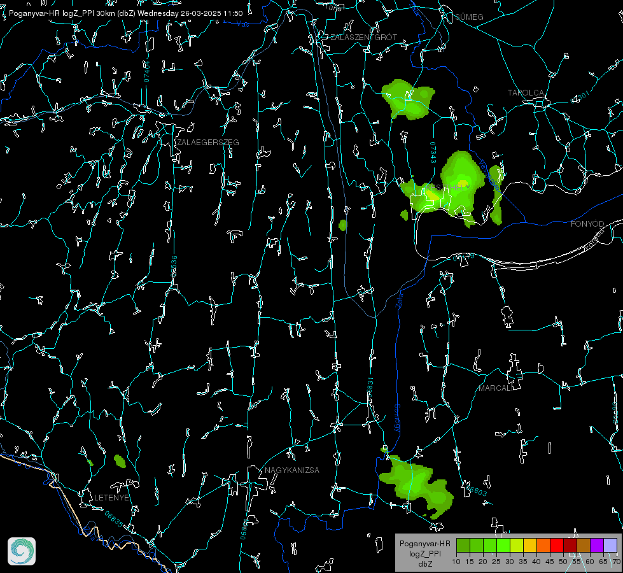
Task: Click the KESZTHELY city label
Action: click(x=448, y=187)
